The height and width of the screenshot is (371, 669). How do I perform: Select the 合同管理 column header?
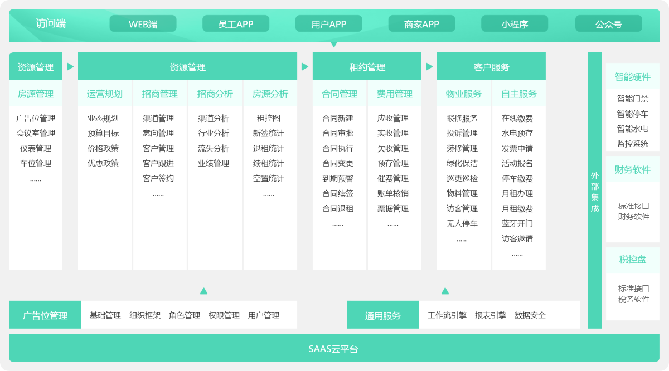click(x=340, y=94)
